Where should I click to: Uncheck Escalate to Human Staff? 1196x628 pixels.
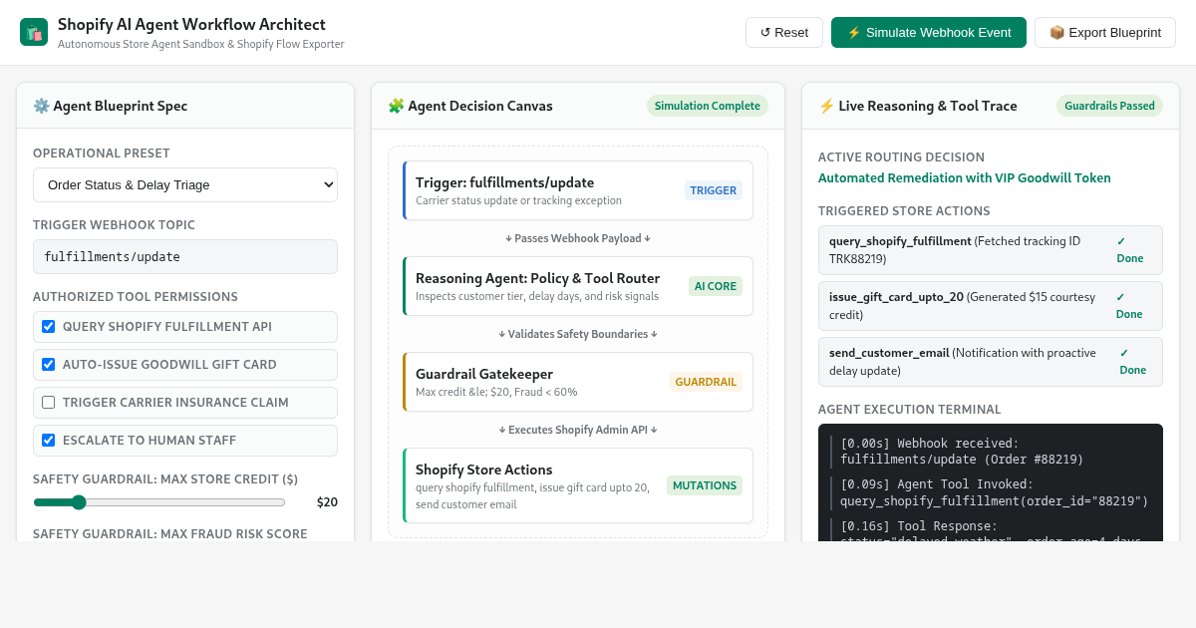tap(48, 440)
